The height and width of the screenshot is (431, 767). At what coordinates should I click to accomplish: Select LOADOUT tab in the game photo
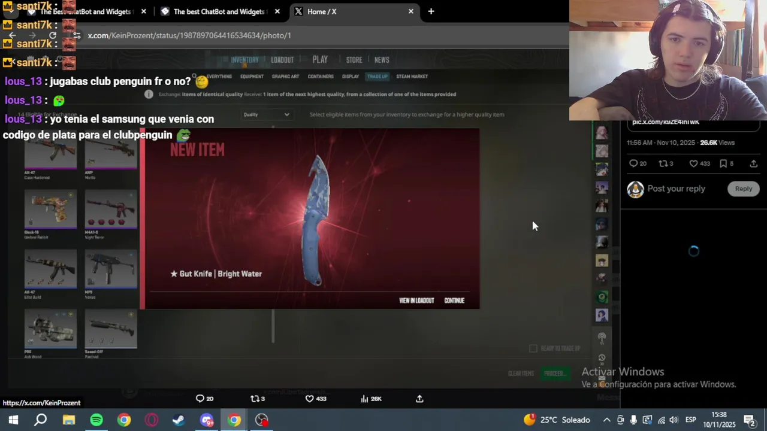click(282, 60)
